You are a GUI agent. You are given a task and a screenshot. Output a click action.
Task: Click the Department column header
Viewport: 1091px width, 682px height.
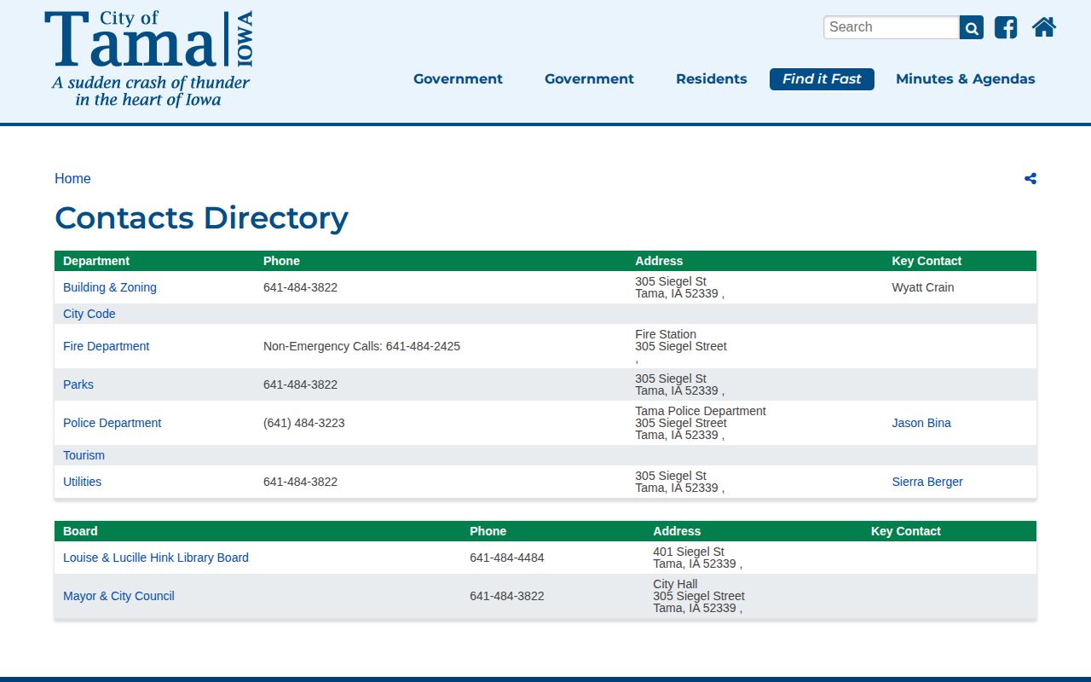point(96,261)
